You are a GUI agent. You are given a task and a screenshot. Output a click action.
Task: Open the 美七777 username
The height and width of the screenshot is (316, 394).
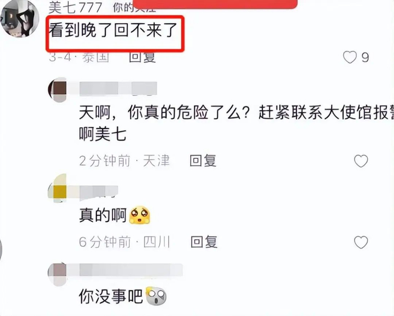75,8
